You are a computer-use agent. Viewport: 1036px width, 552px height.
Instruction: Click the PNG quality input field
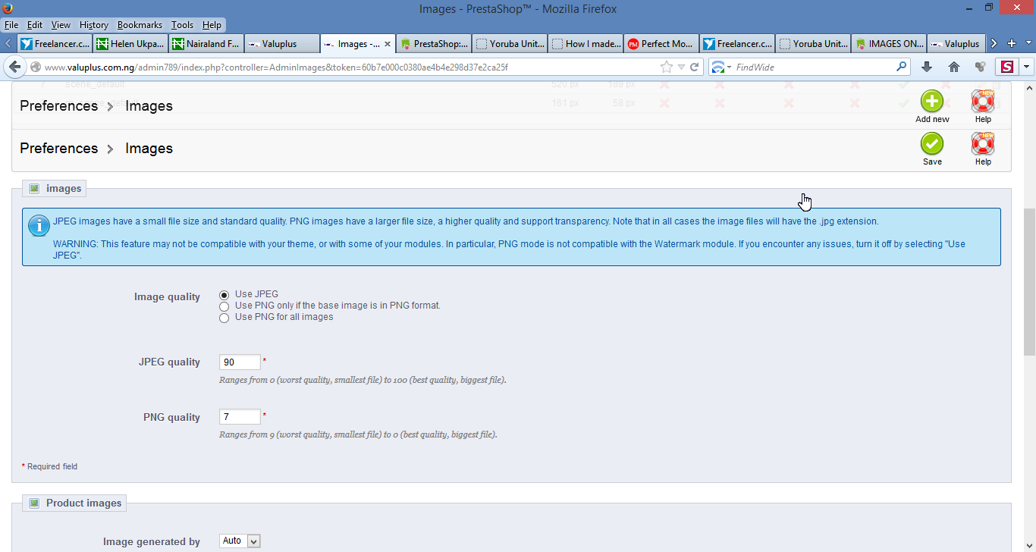(240, 417)
